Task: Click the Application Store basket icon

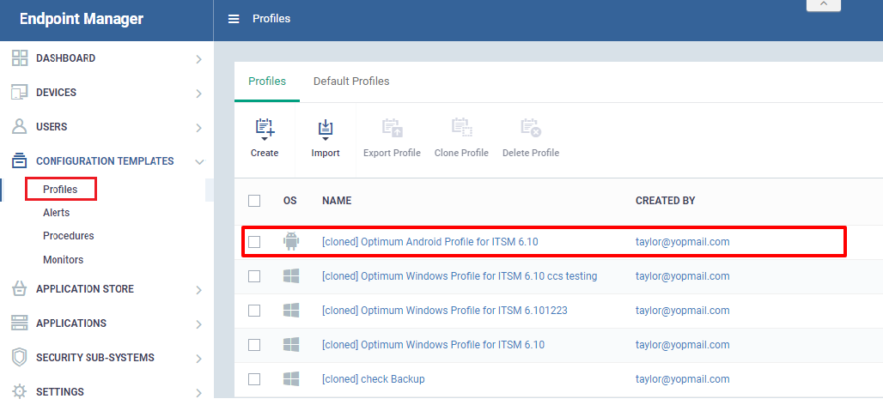Action: click(20, 289)
